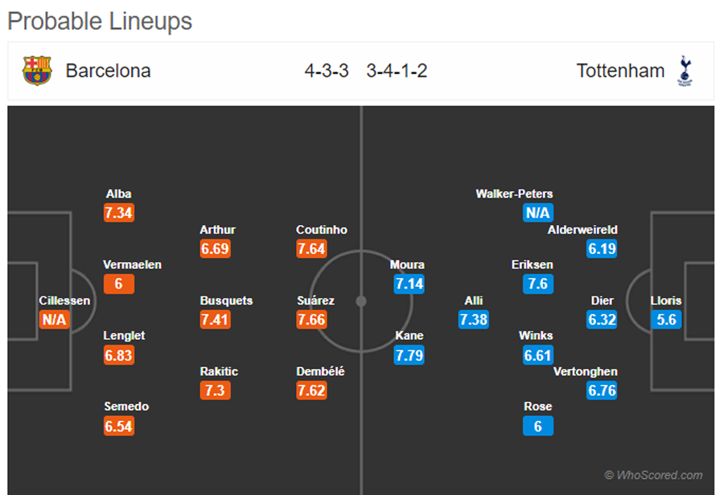This screenshot has height=495, width=724.
Task: Click the 3-4-1-2 formation text
Action: (397, 71)
